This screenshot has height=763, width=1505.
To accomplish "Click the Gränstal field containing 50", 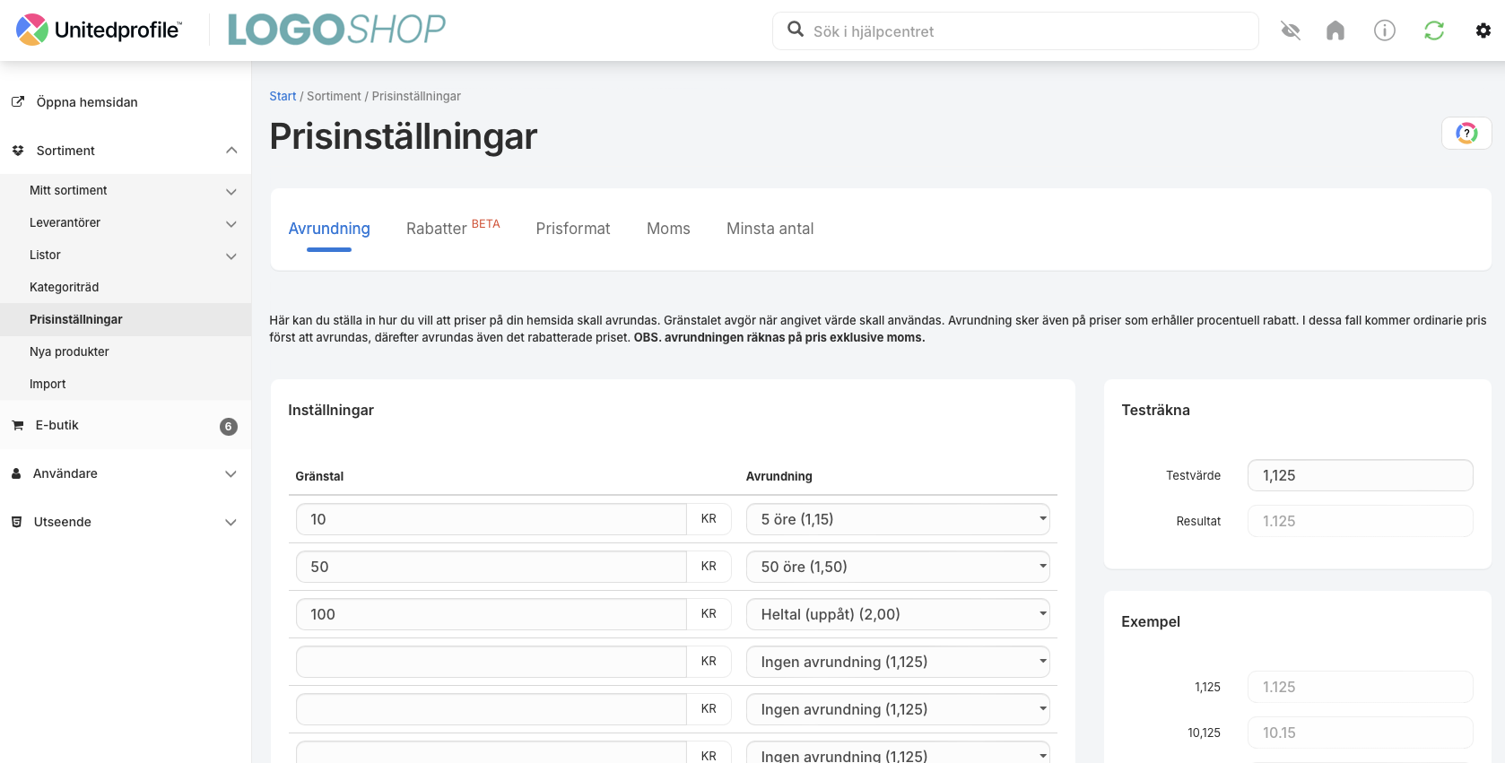I will coord(492,567).
